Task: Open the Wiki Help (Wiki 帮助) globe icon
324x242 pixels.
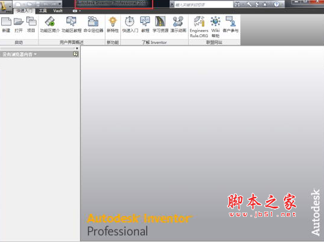Action: 216,22
